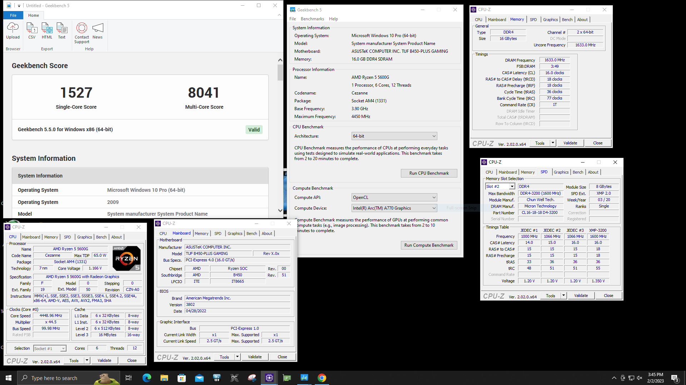Click the 8041 Multi-Core Score value

[x=204, y=93]
